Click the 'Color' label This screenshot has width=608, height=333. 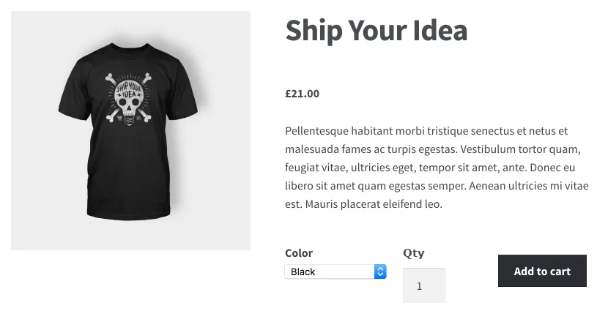(x=299, y=253)
